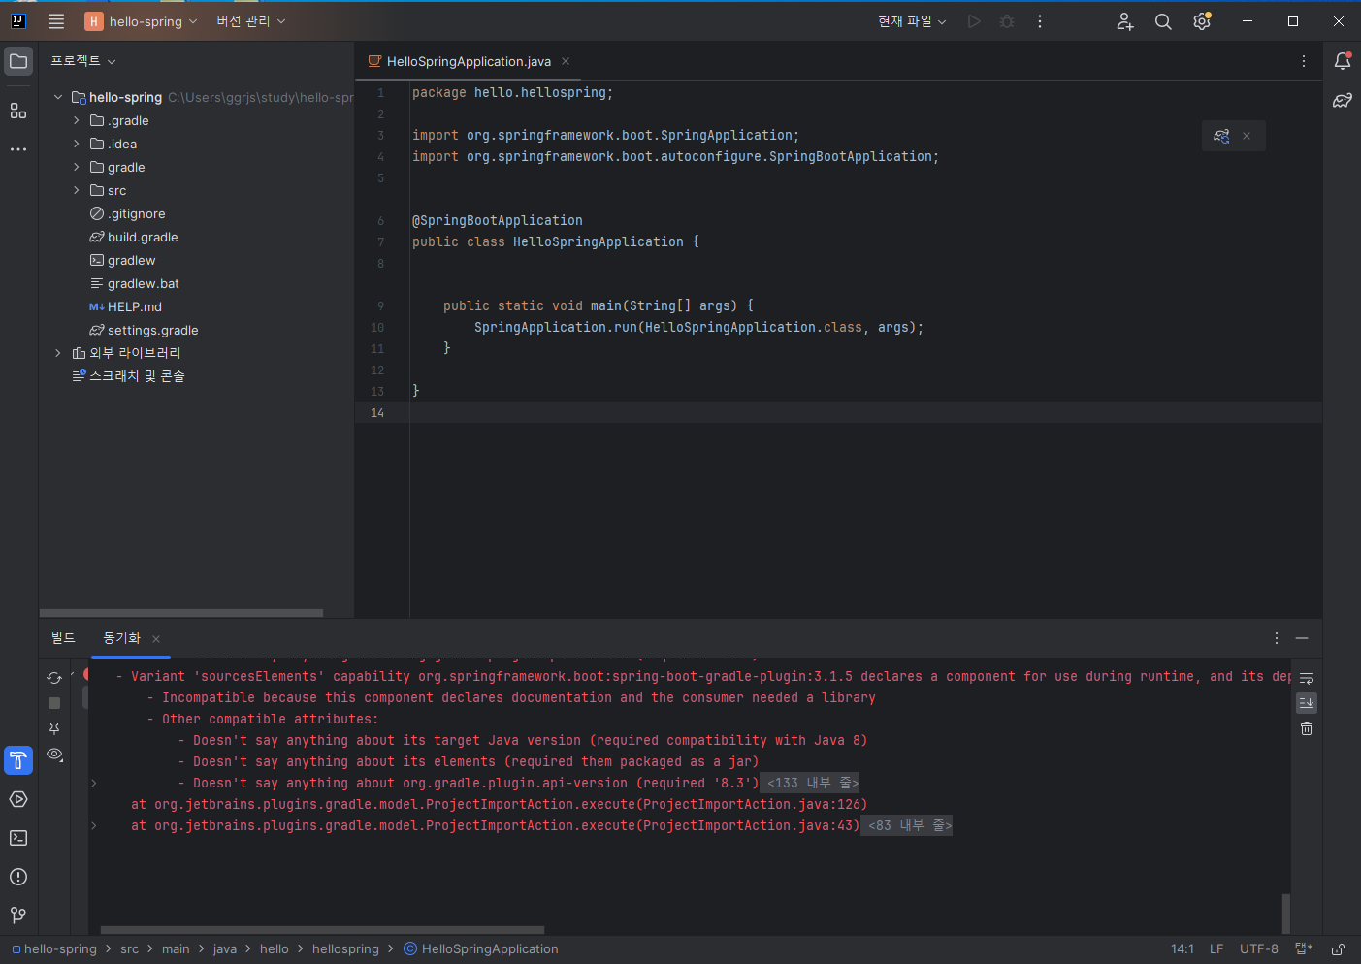Collapse the hello-spring root node

coord(58,97)
